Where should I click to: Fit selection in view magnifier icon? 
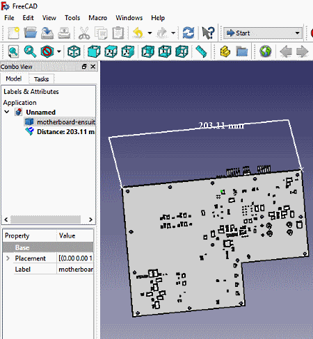pos(30,51)
